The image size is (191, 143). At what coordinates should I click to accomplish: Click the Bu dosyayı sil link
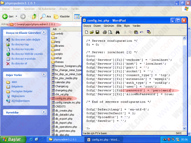(19, 63)
